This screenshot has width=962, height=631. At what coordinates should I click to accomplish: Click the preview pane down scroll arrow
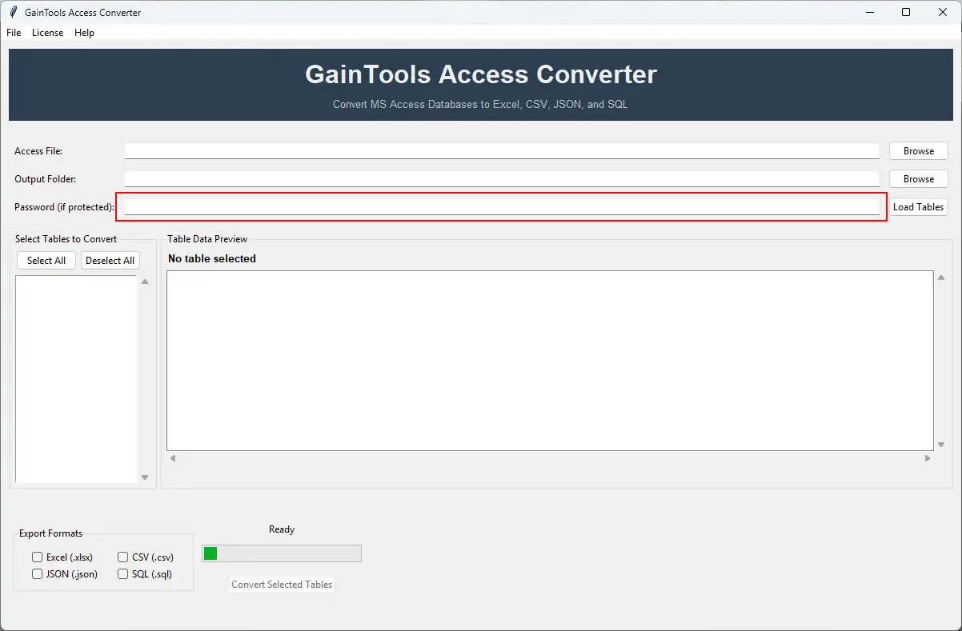coord(941,445)
